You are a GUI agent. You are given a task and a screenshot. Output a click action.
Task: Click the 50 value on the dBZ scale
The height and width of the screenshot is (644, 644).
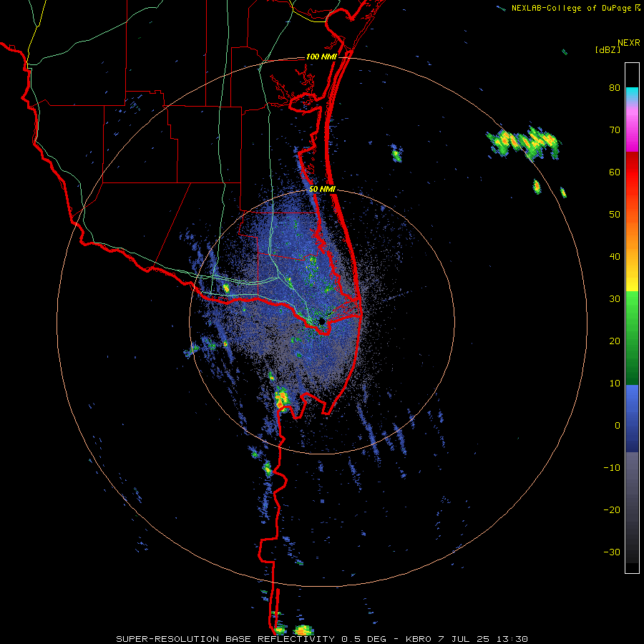pos(615,215)
